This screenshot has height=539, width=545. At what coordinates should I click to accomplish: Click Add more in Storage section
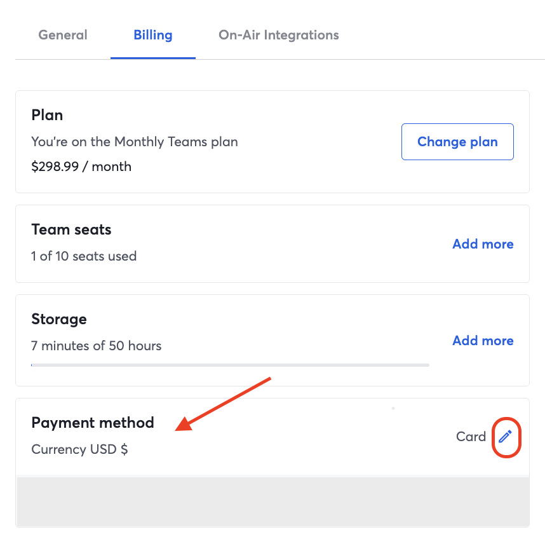[x=483, y=341]
